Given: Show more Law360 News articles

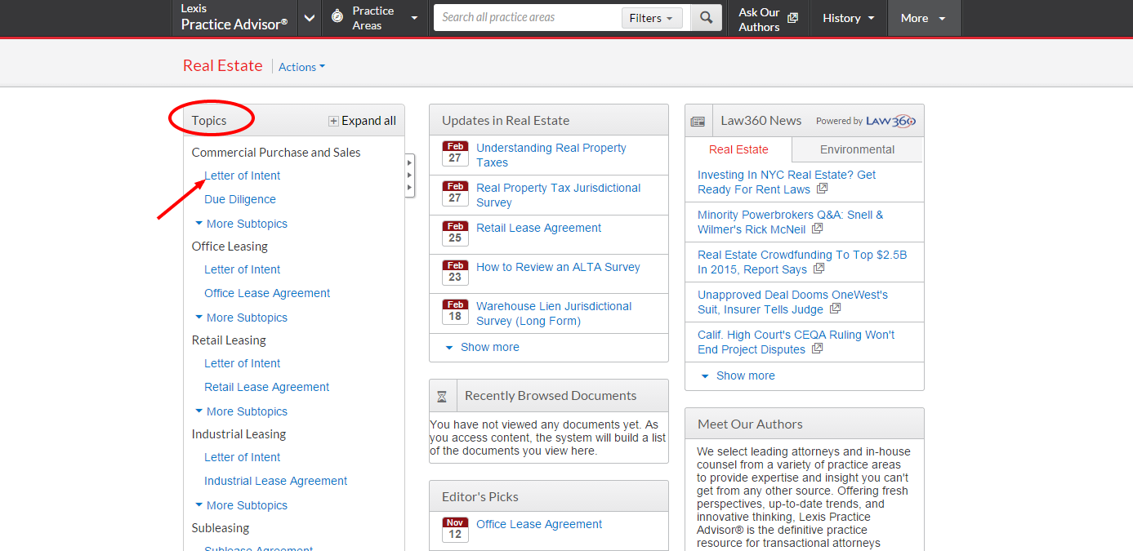Looking at the screenshot, I should coord(738,375).
